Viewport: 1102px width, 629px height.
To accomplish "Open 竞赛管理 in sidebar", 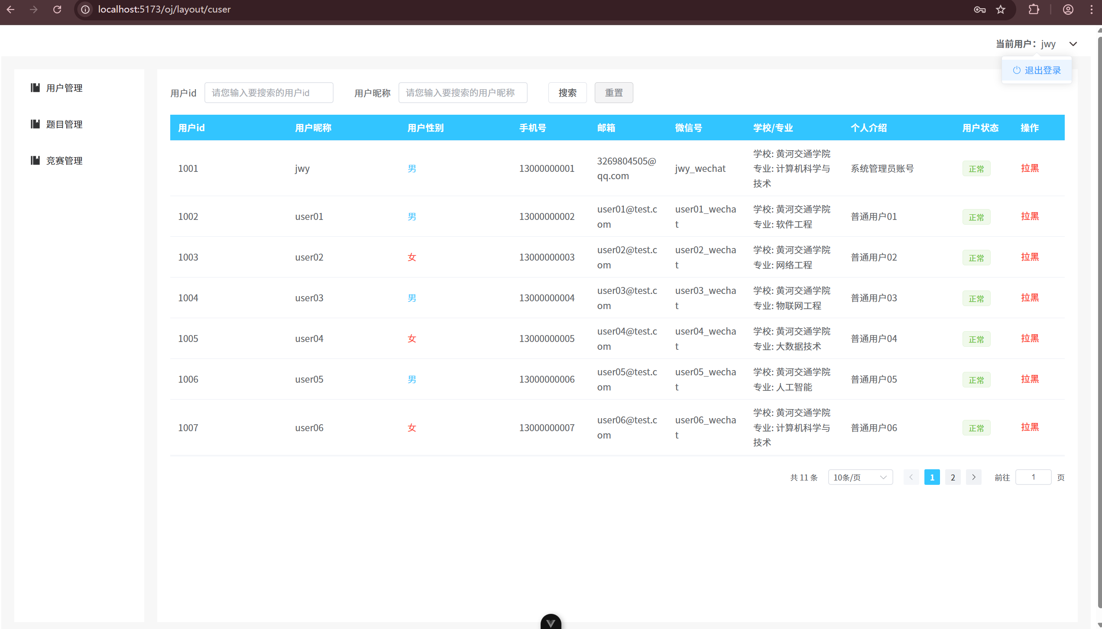I will [64, 161].
